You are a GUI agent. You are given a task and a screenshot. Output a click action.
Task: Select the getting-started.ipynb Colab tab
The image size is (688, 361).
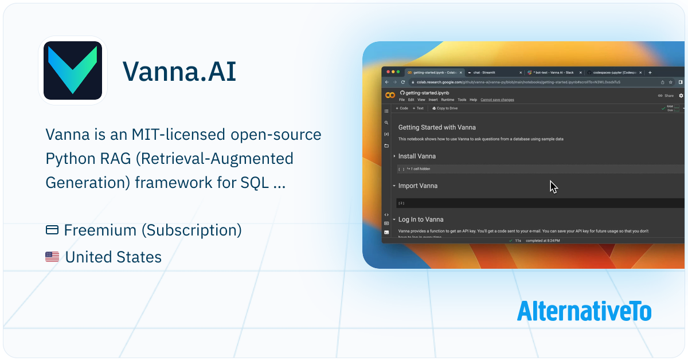click(435, 73)
